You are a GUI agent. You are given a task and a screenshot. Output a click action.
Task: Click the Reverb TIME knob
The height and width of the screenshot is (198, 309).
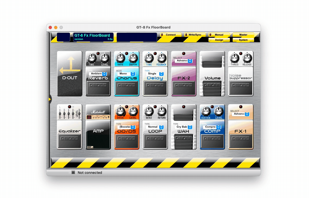click(92, 58)
